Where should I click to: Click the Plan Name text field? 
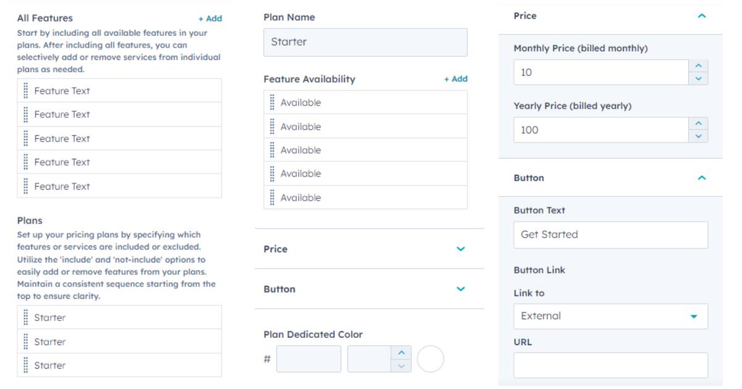[x=365, y=43]
